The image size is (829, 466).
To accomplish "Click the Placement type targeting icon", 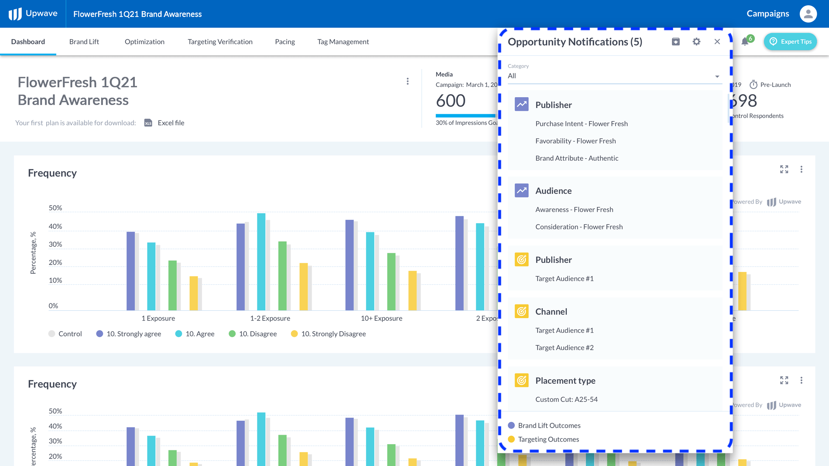I will pos(521,380).
